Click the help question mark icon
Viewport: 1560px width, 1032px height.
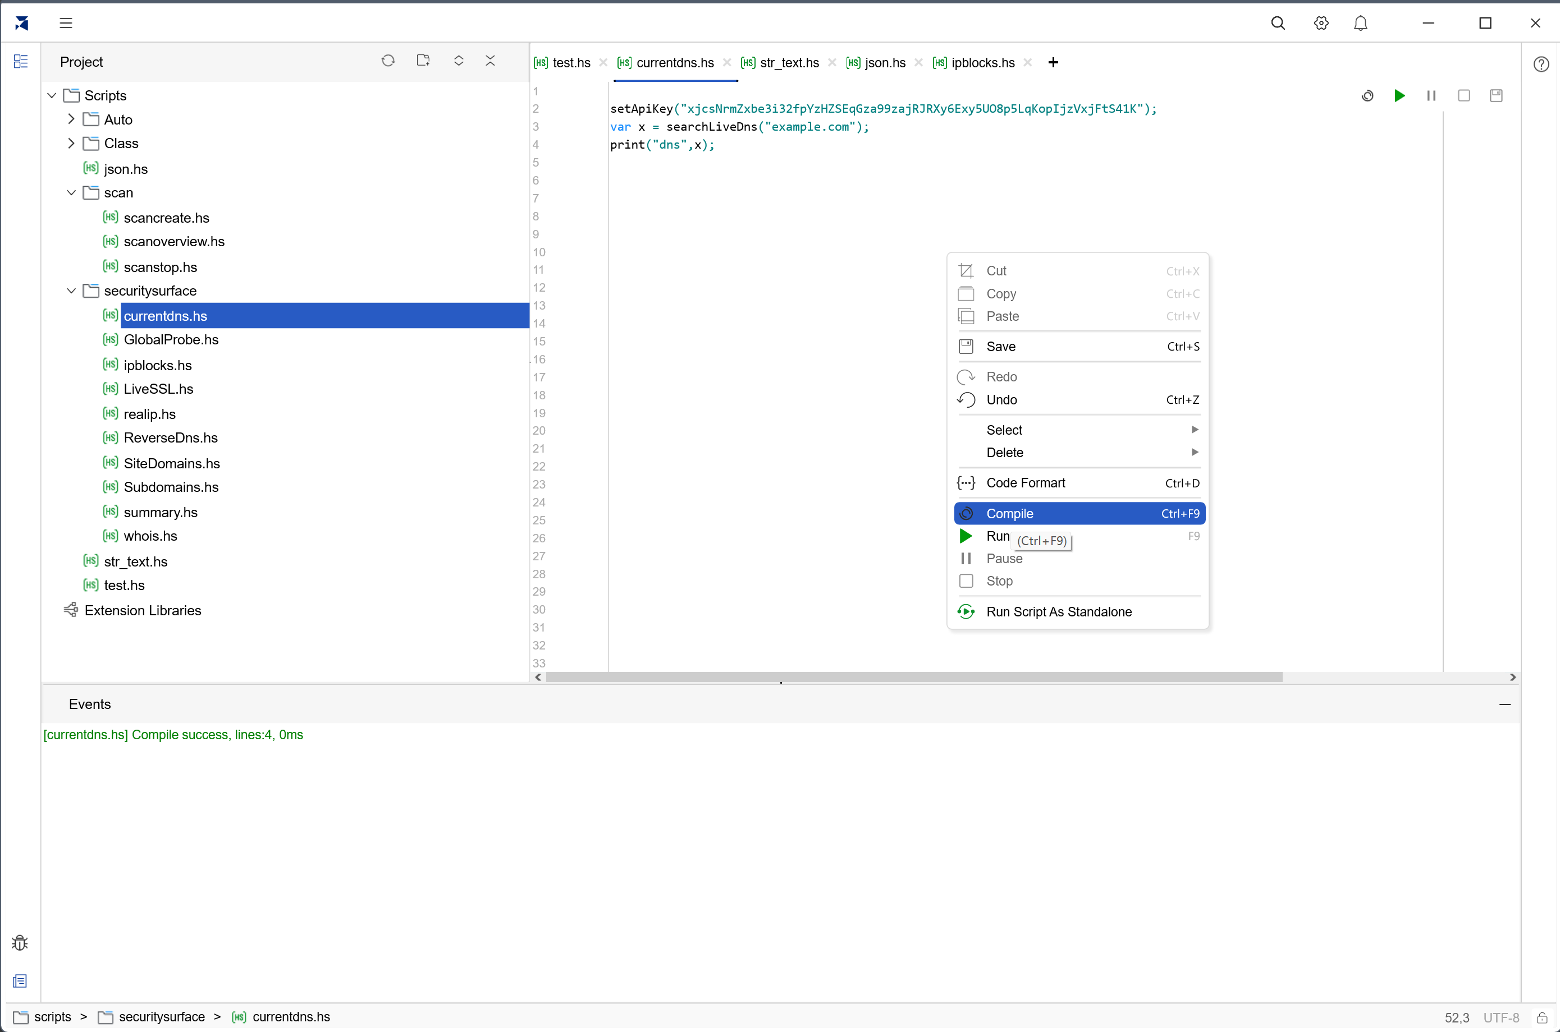[x=1541, y=64]
